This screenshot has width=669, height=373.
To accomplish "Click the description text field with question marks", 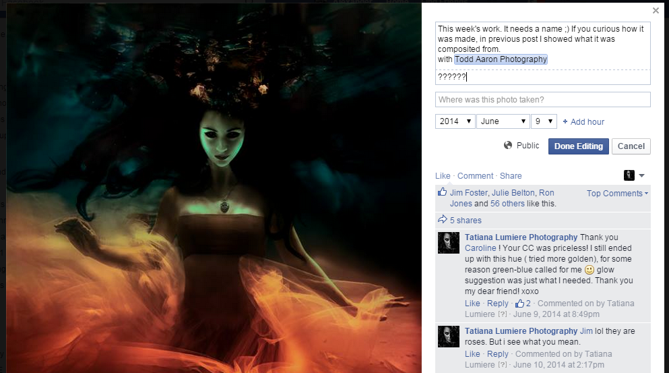I will 543,77.
